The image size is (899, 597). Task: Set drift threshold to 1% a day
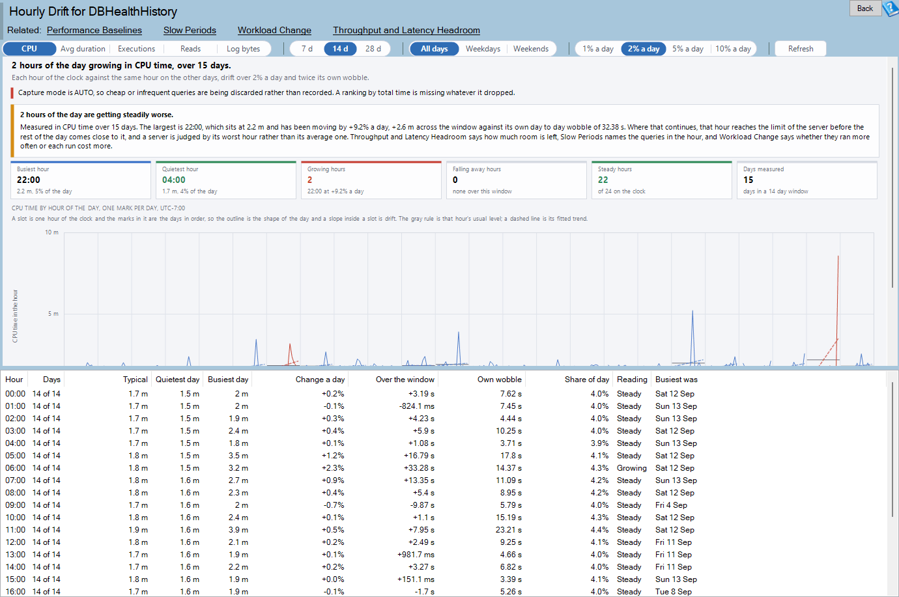[598, 49]
